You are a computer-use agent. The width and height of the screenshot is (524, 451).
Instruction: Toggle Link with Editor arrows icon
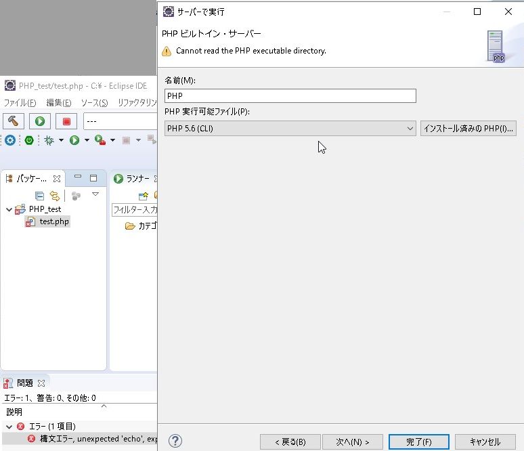[x=55, y=196]
